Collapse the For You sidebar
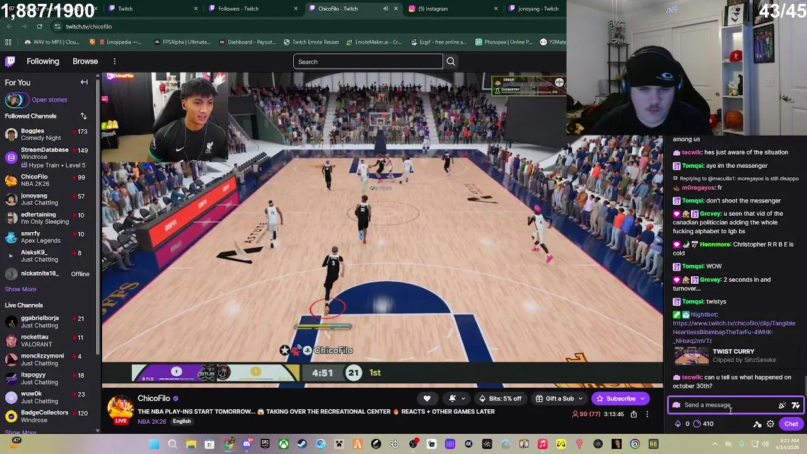 coord(84,82)
